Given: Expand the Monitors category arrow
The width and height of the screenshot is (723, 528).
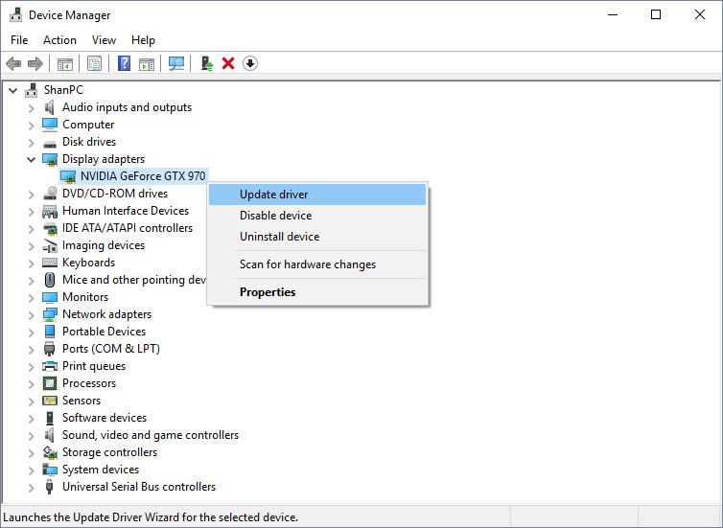Looking at the screenshot, I should click(31, 298).
